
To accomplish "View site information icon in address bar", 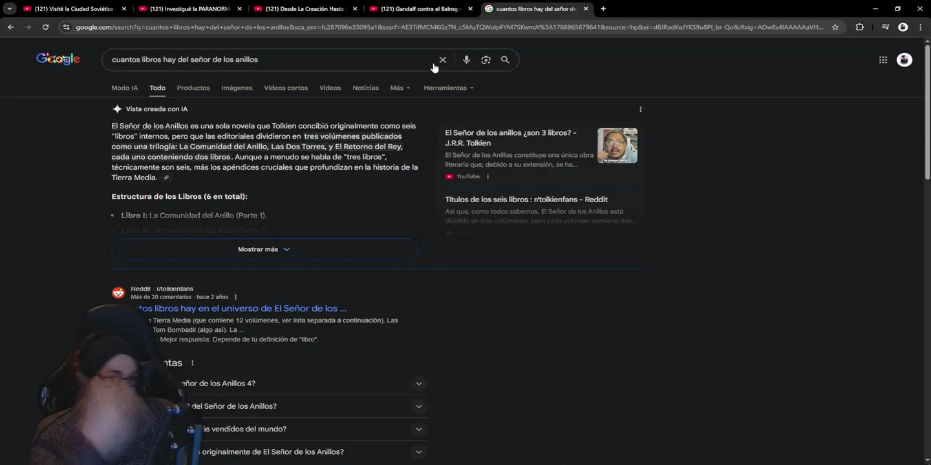I will pos(65,27).
